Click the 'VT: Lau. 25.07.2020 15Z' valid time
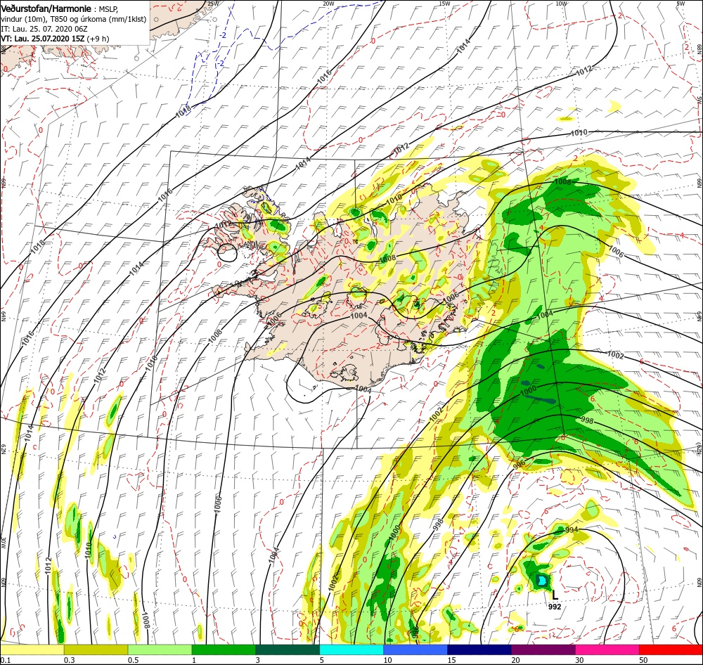This screenshot has height=665, width=703. point(43,39)
